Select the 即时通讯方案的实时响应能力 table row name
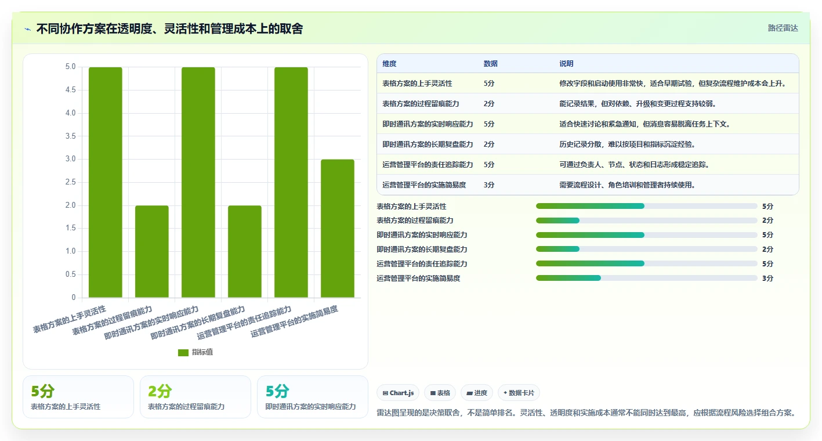 point(428,124)
